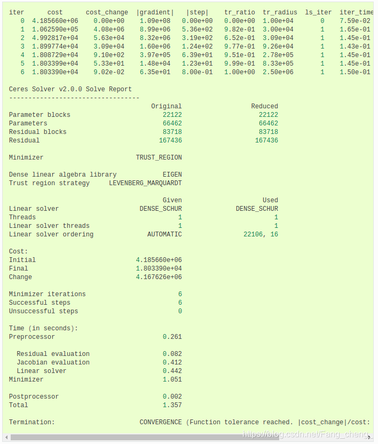Click gradient value 1.09e+08

coord(155,21)
